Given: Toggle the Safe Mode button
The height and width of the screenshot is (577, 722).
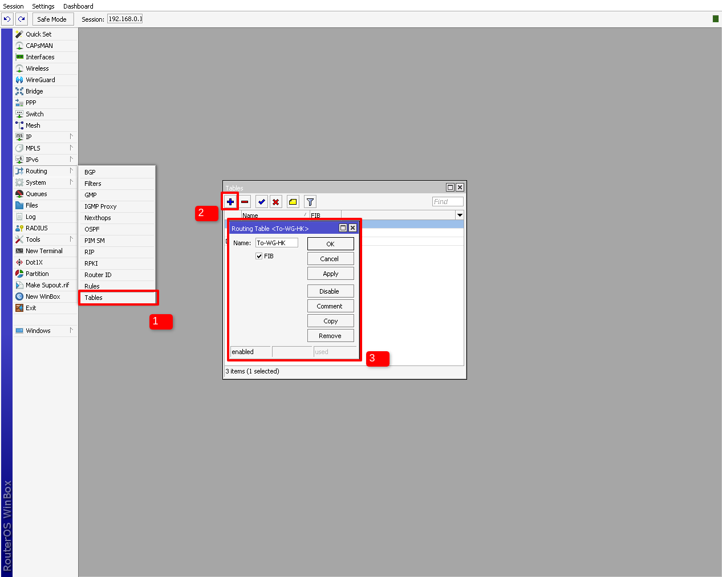Looking at the screenshot, I should tap(52, 19).
